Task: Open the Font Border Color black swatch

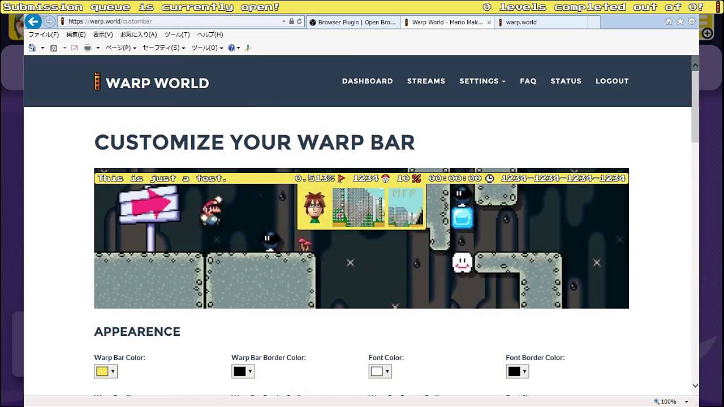Action: point(518,371)
